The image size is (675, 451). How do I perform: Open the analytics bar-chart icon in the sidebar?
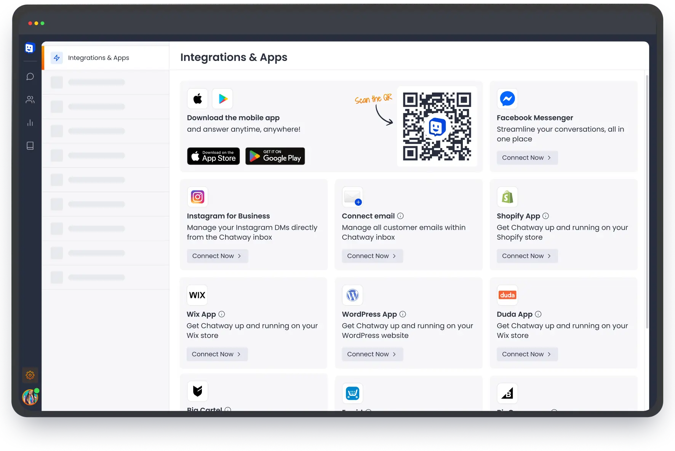tap(30, 123)
